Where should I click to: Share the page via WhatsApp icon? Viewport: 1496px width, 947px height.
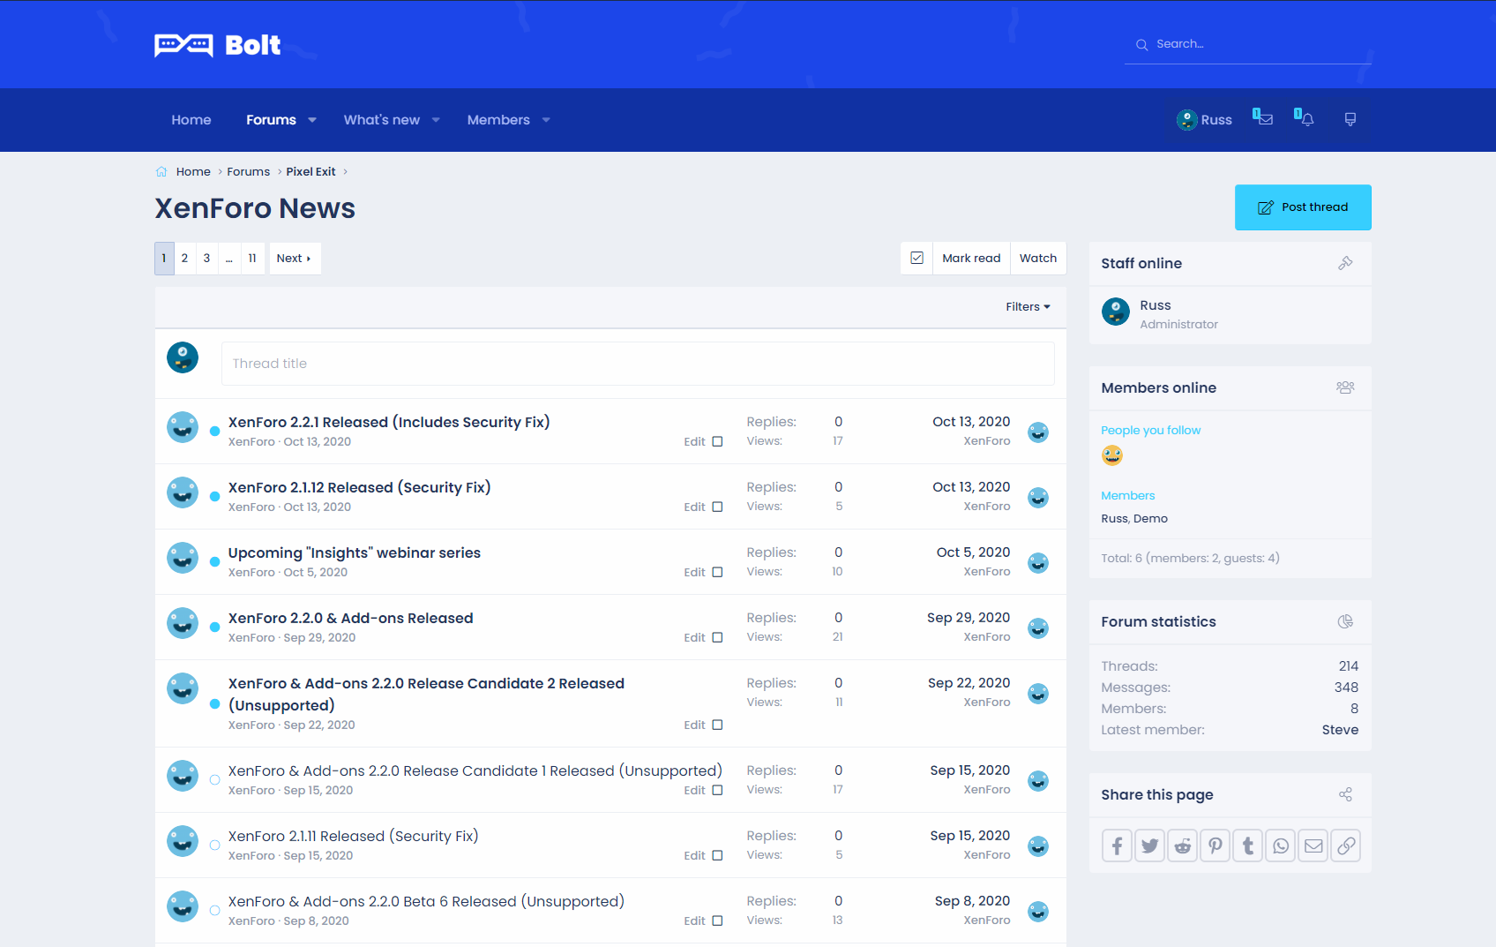[1281, 846]
